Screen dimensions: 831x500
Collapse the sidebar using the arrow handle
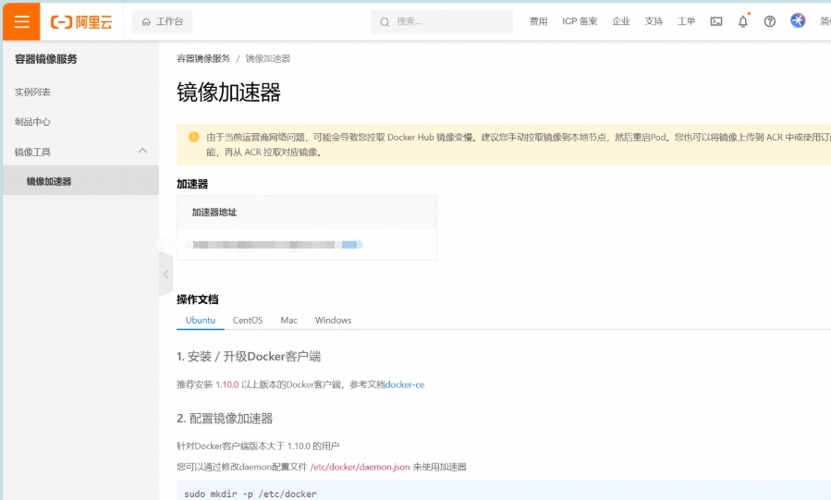tap(165, 274)
